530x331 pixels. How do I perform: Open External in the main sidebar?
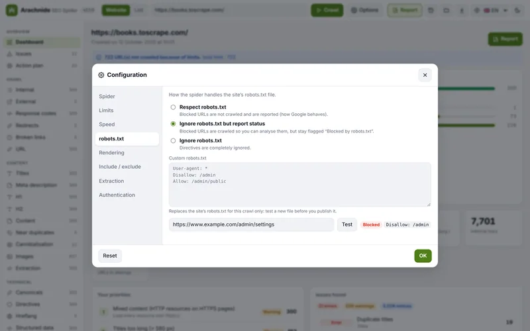pos(42,101)
